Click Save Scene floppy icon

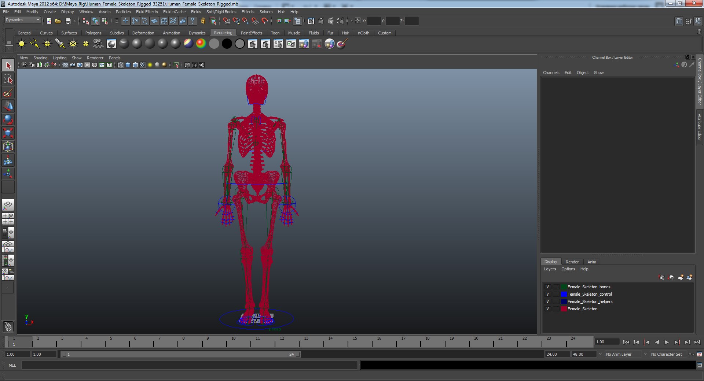pyautogui.click(x=68, y=21)
